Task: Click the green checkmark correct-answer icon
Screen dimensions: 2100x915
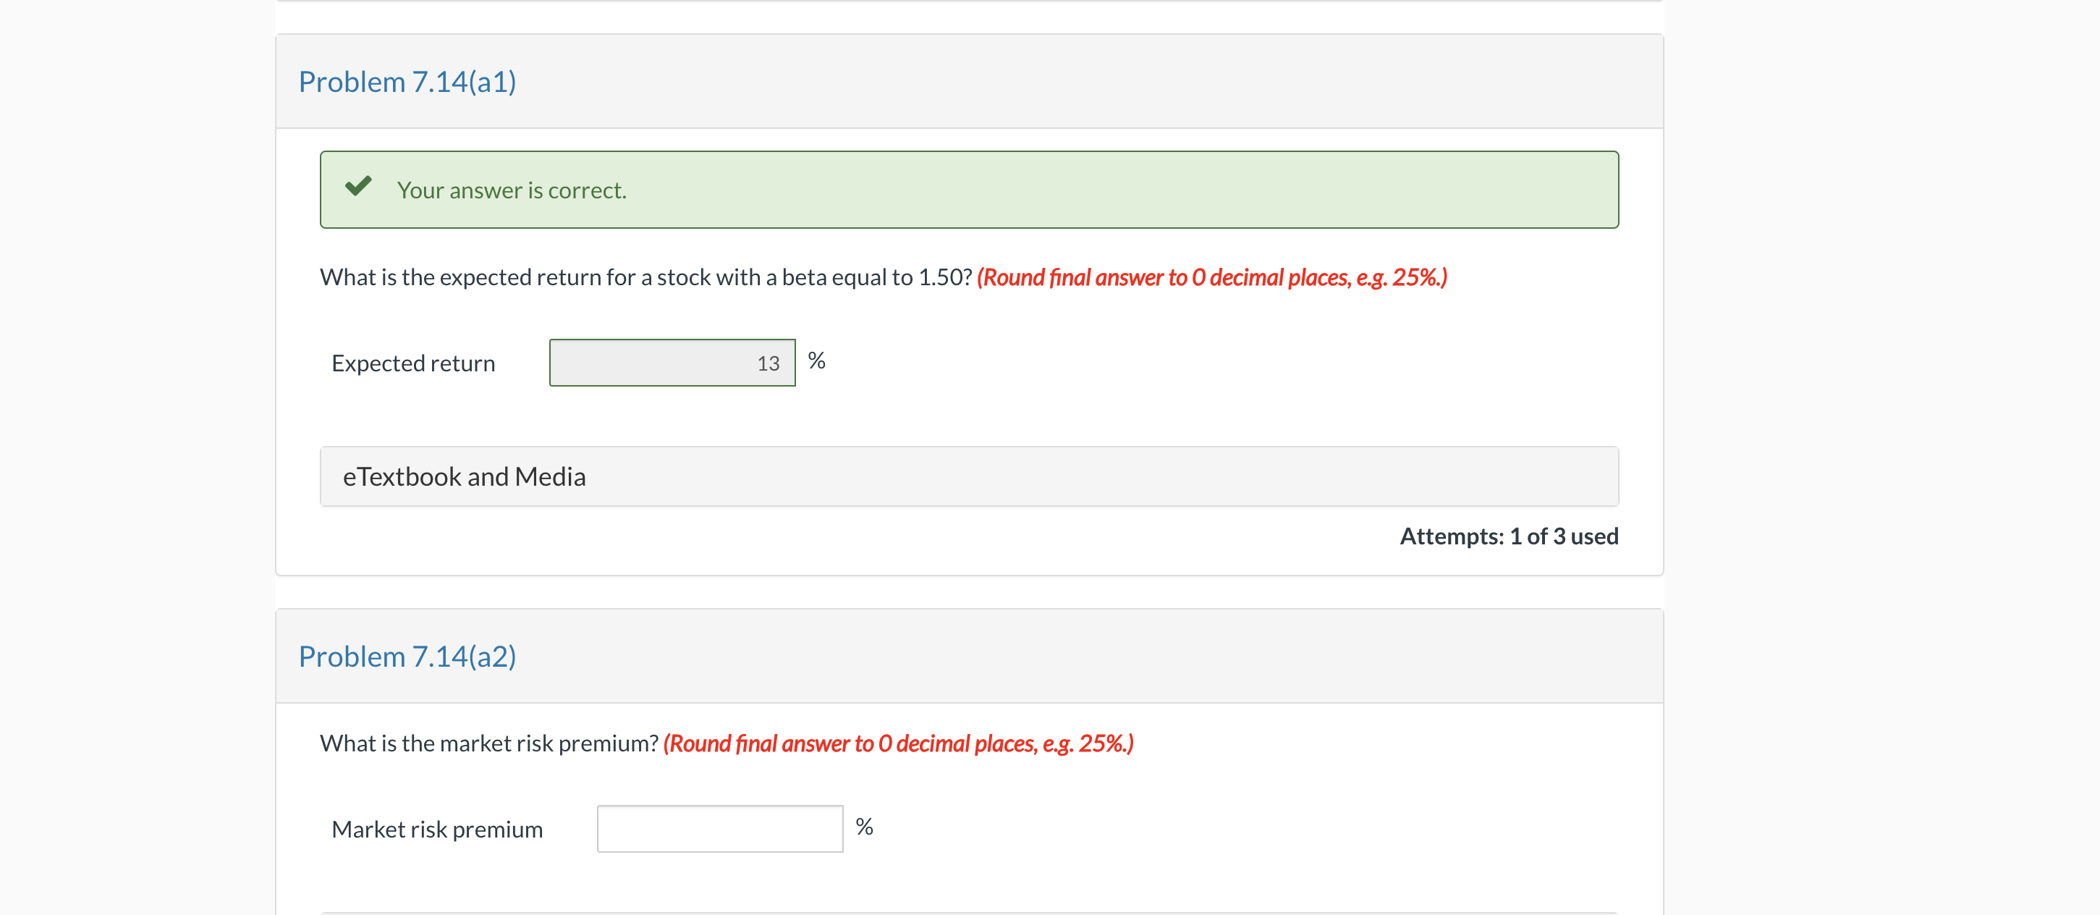Action: pyautogui.click(x=360, y=188)
